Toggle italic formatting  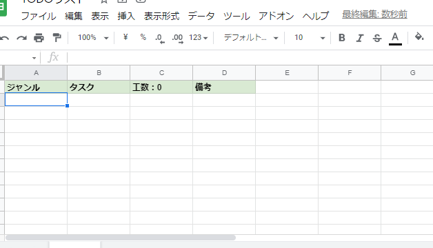[359, 38]
